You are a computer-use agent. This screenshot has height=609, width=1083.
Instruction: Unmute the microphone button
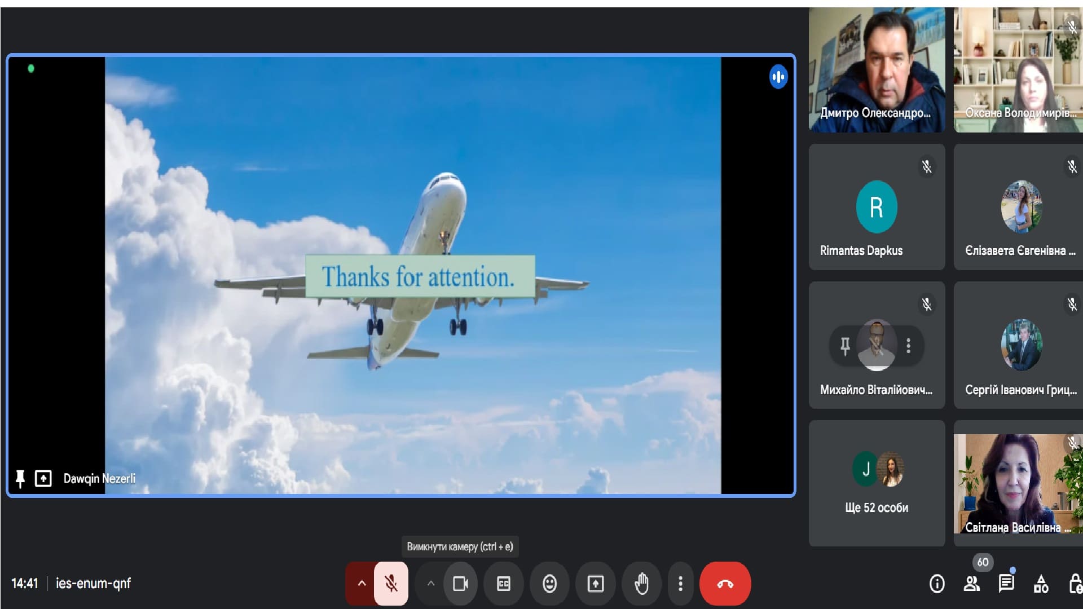[391, 584]
